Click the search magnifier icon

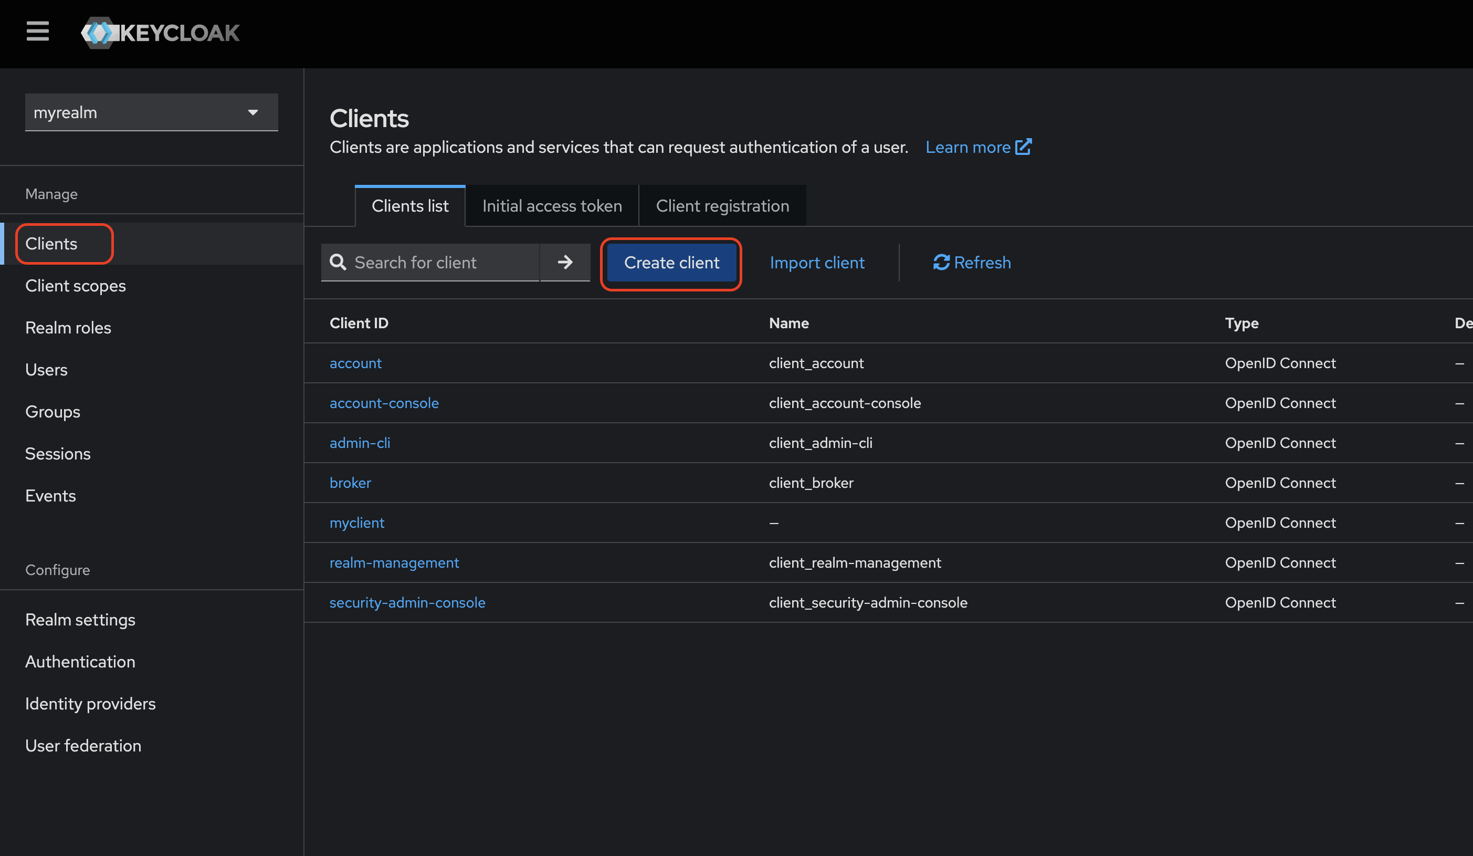(x=338, y=263)
